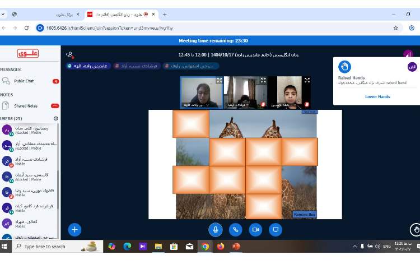The height and width of the screenshot is (269, 420).
Task: Click the connection status icon at top right
Action: tap(408, 54)
